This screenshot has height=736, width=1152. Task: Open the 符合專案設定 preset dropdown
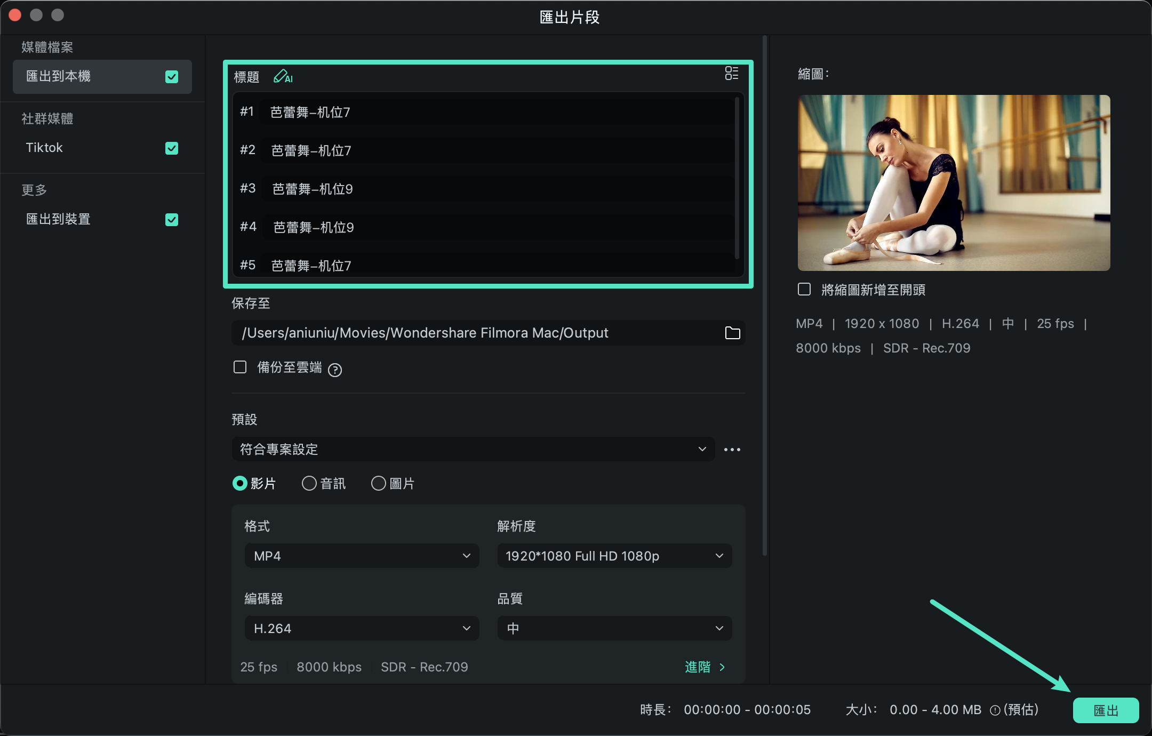(x=473, y=449)
